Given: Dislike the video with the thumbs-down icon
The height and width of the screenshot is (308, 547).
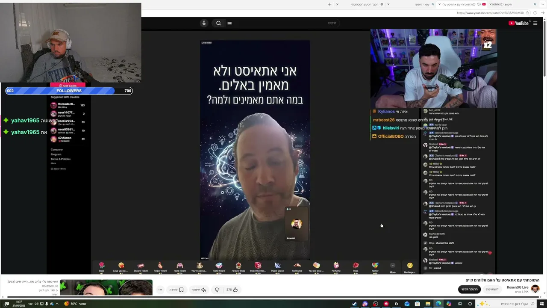Looking at the screenshot, I should tap(217, 290).
